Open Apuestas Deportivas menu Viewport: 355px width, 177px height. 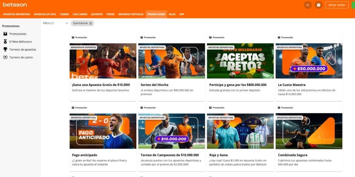point(17,14)
